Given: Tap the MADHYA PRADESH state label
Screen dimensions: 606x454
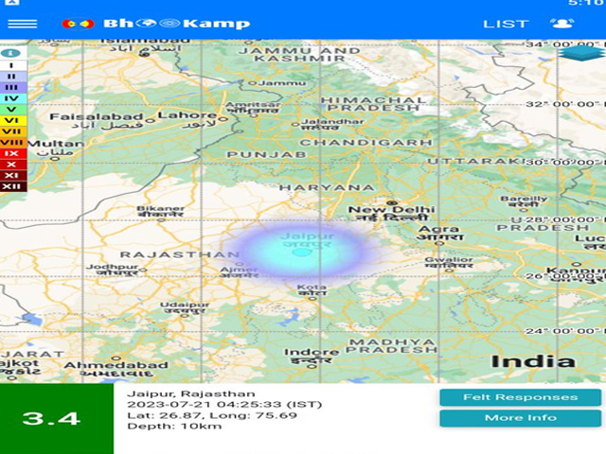Looking at the screenshot, I should coord(391,346).
